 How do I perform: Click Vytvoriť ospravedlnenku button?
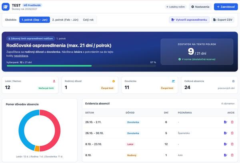click(189, 20)
